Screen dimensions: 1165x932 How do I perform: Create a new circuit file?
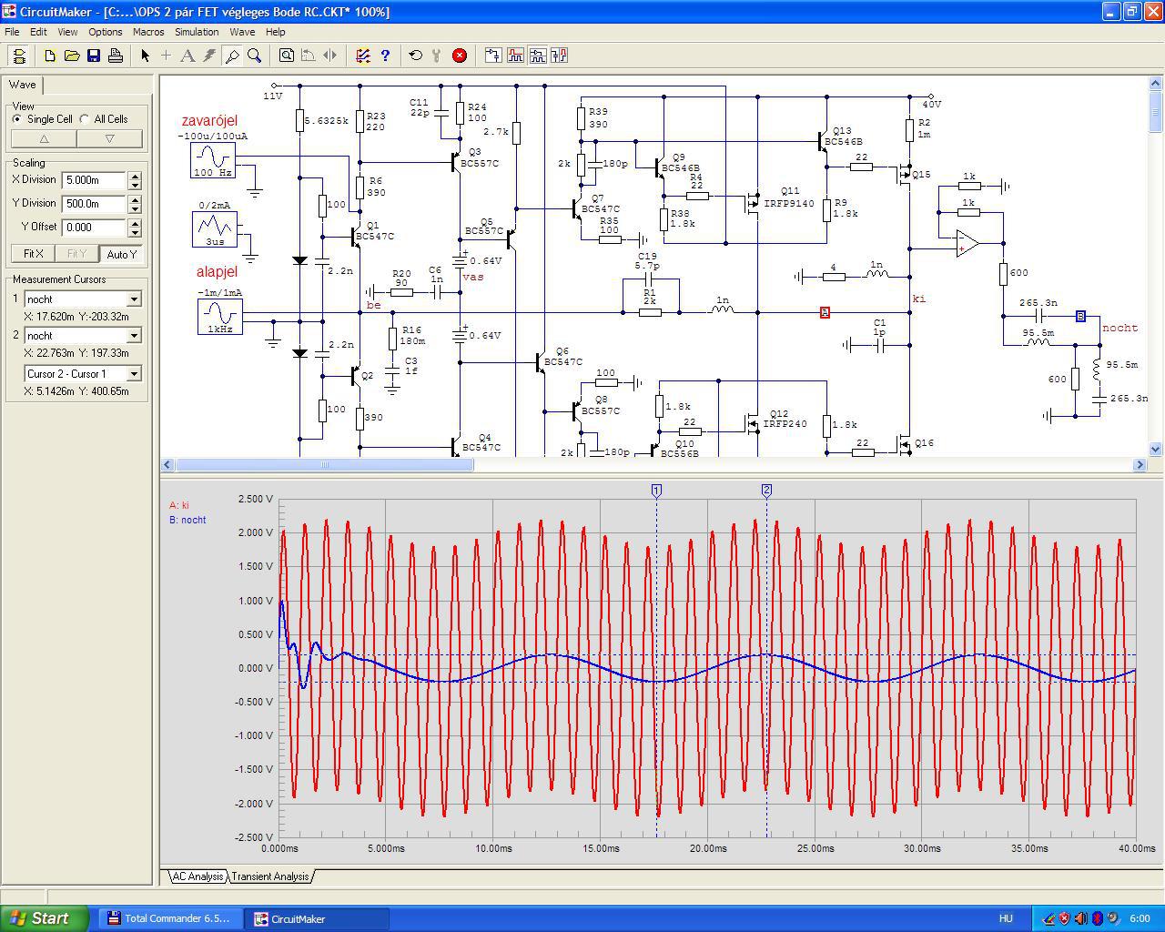tap(50, 56)
